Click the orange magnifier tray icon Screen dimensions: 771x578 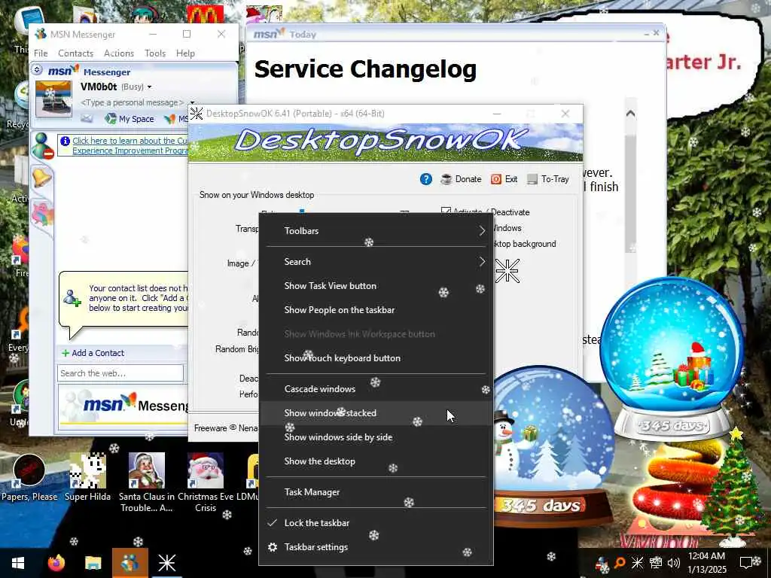click(620, 563)
